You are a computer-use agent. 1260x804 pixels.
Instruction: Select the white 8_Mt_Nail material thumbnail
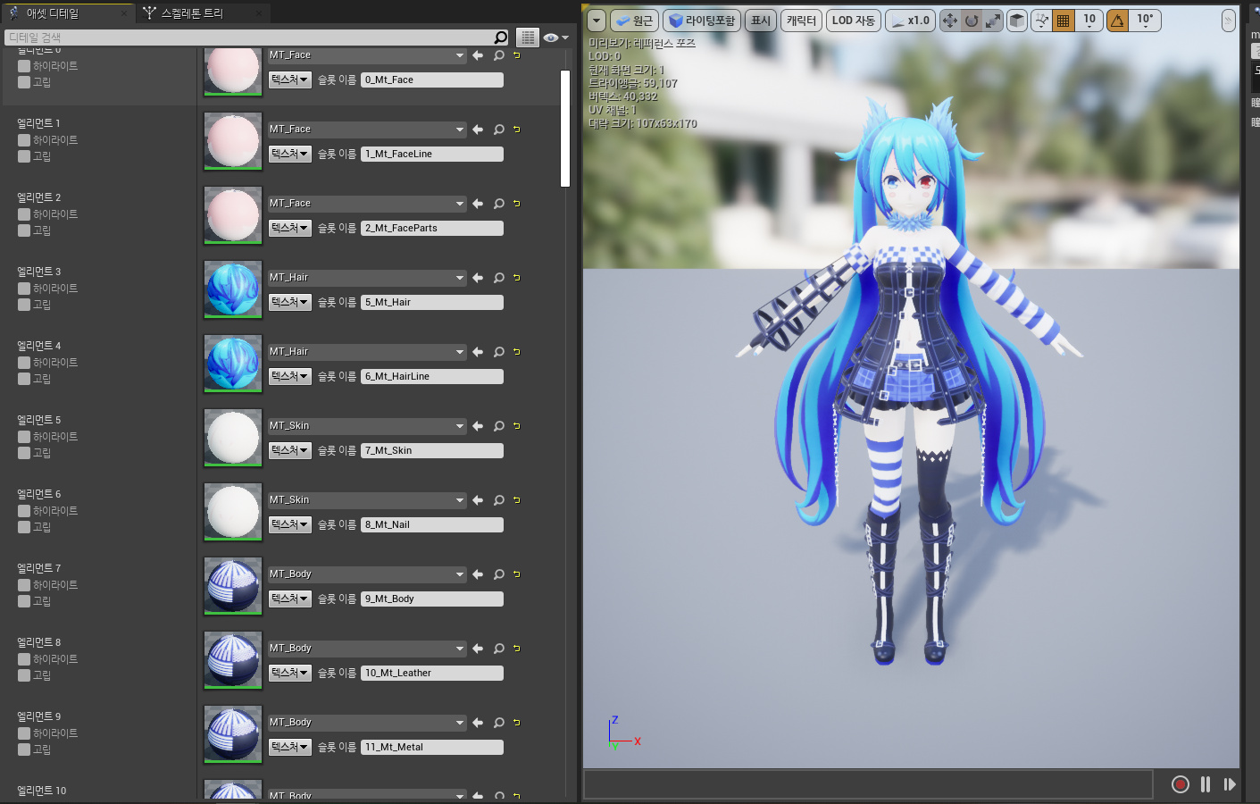[x=233, y=512]
